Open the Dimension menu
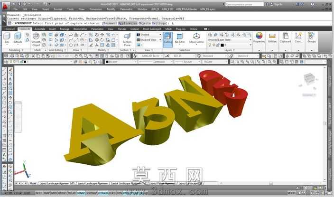This screenshot has height=197, width=334. 95,9
